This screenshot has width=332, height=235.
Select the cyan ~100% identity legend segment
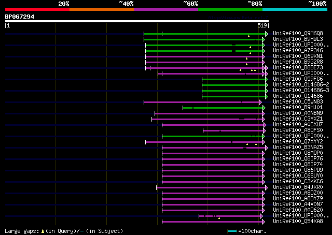295,9
